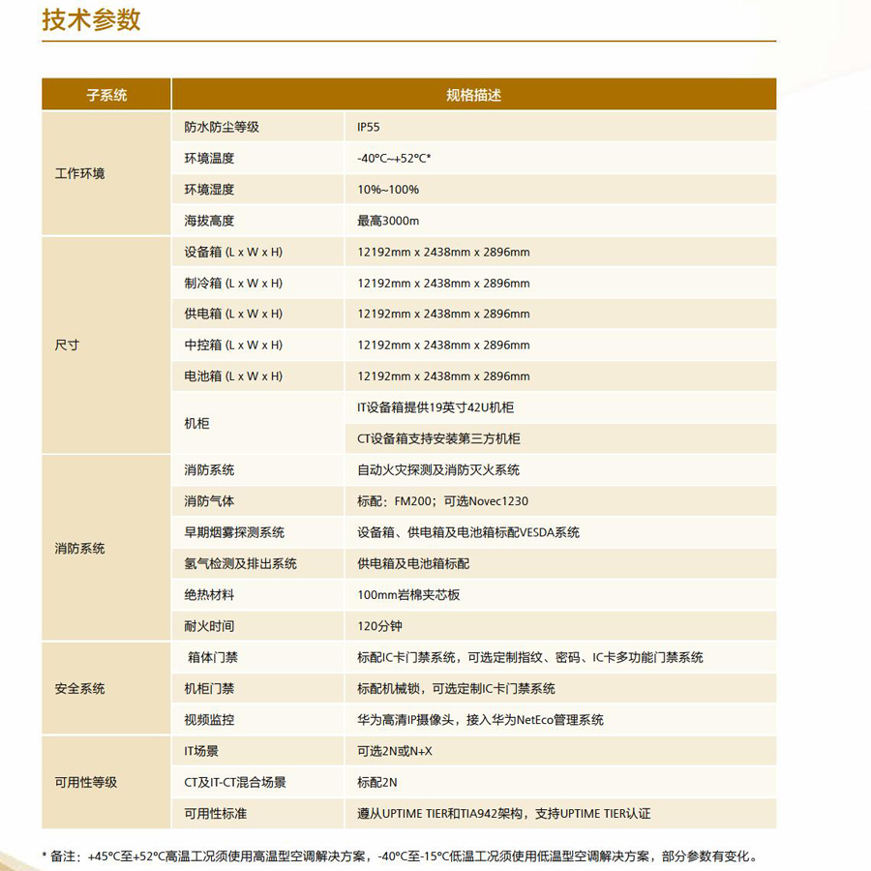Click the 10%~100% humidity value

tap(388, 190)
